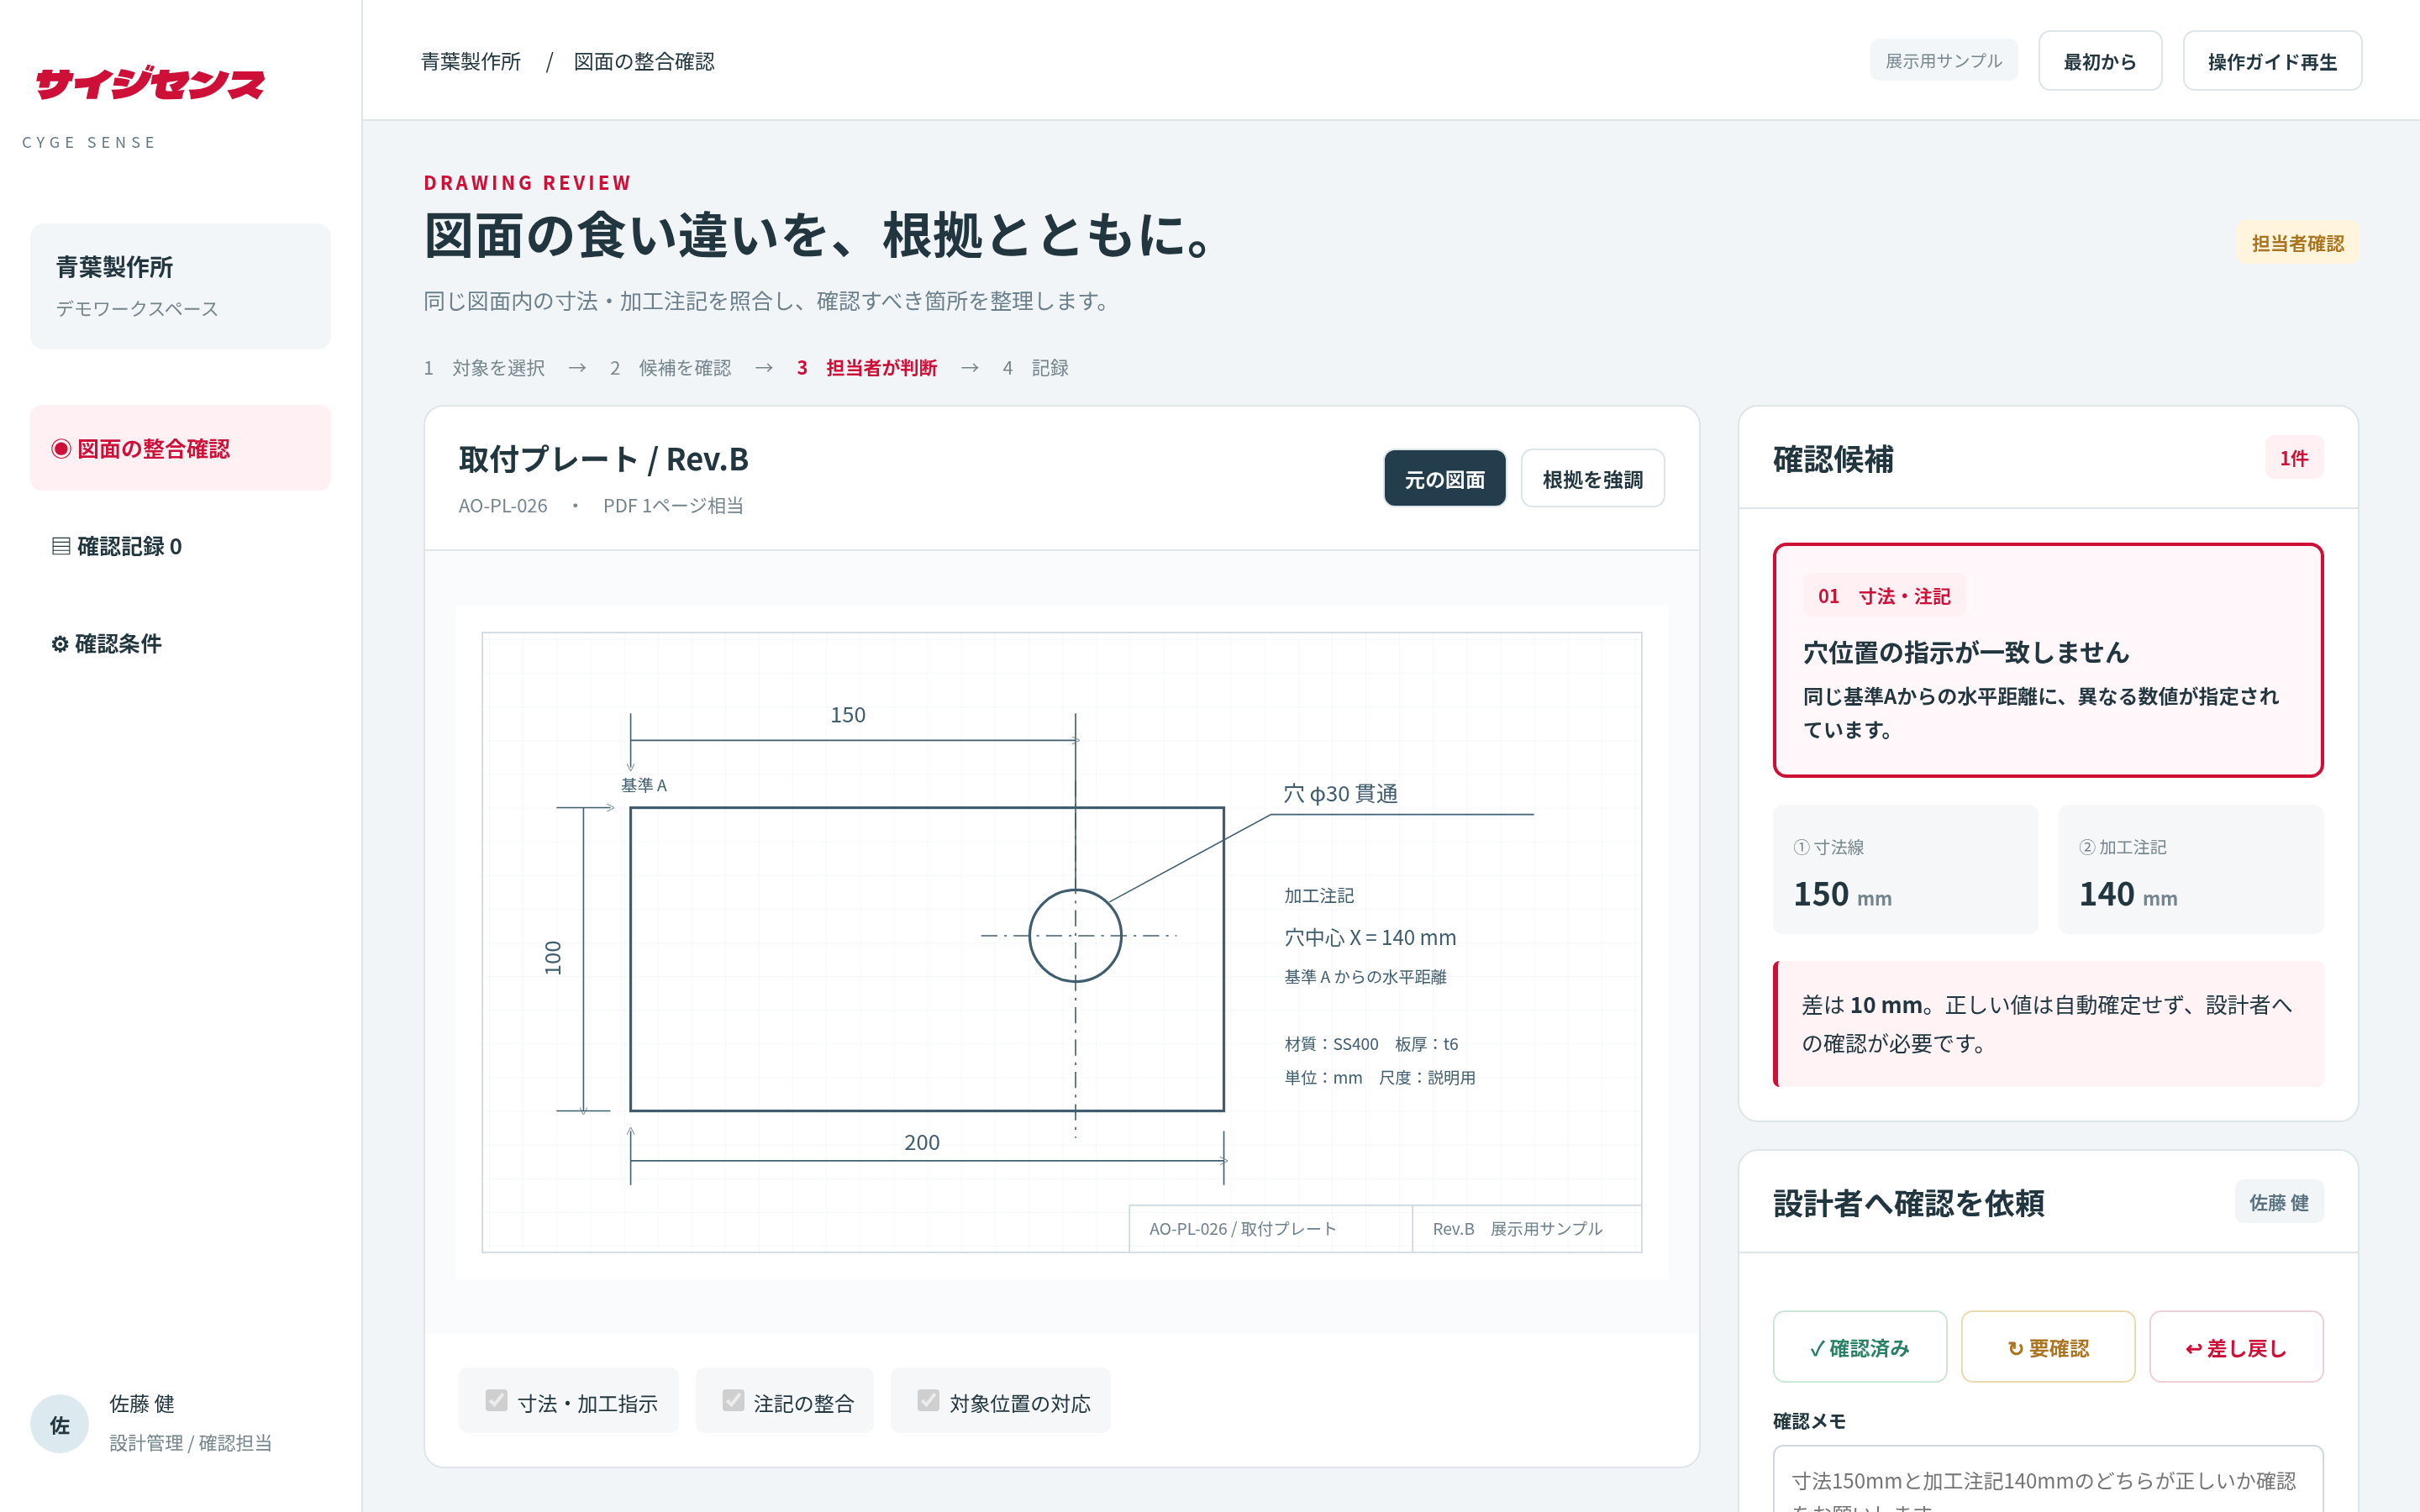Click 穴中心 X = 140 mm note

[x=1370, y=937]
